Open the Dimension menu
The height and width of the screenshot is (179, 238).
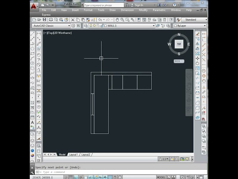pyautogui.click(x=127, y=10)
